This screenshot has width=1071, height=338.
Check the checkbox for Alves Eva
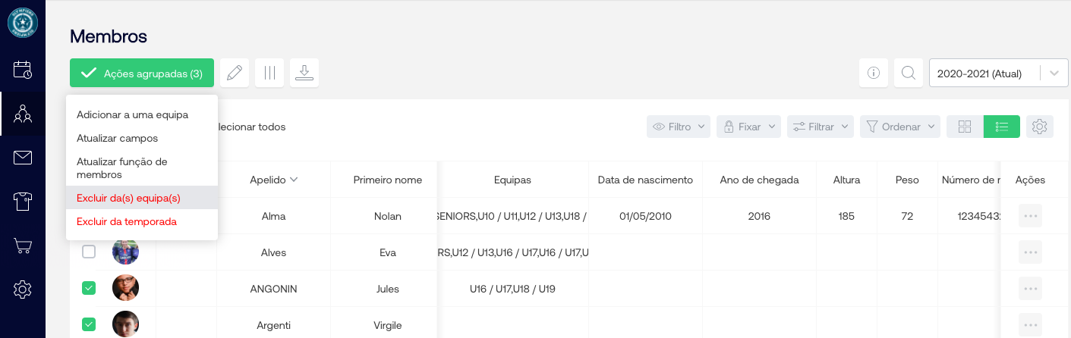click(89, 252)
